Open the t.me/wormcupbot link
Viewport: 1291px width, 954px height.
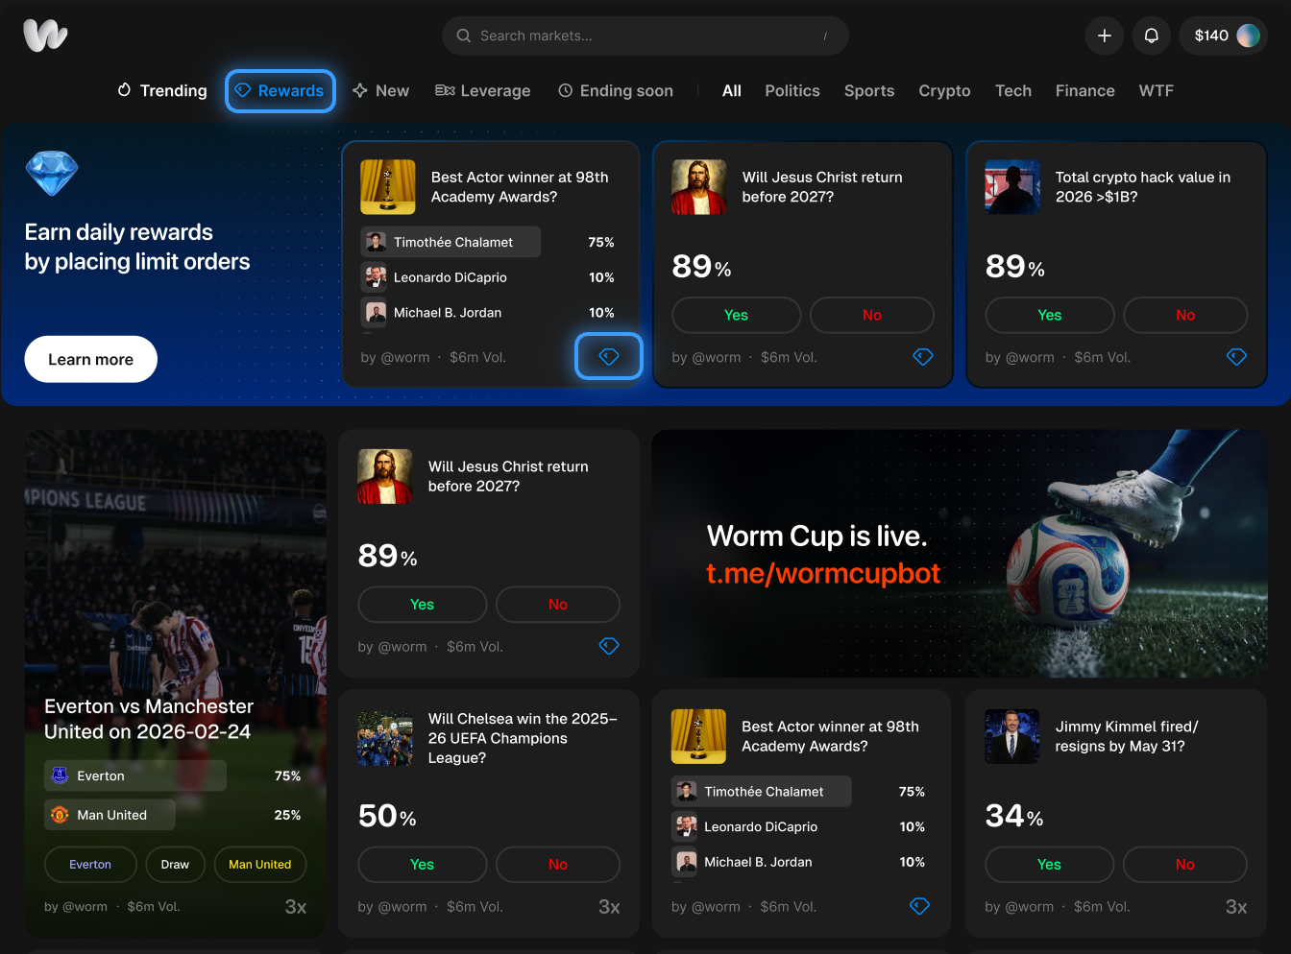(823, 573)
